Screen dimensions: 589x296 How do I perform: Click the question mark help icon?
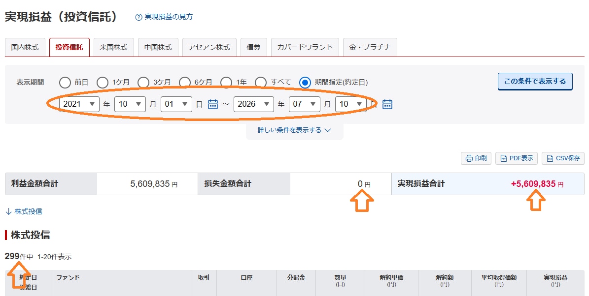pyautogui.click(x=139, y=17)
